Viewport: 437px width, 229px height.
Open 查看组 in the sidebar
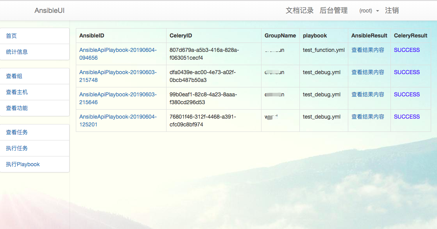[x=34, y=76]
